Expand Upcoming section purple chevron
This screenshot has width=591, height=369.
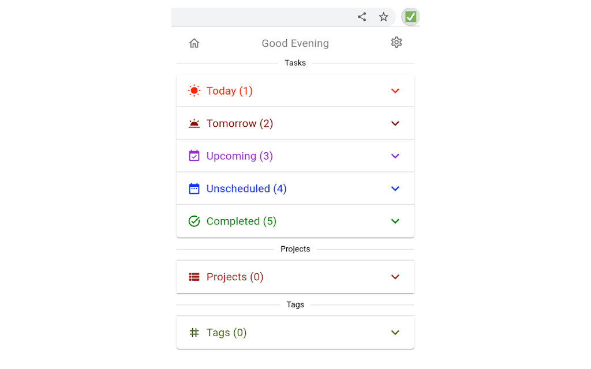[x=395, y=156]
